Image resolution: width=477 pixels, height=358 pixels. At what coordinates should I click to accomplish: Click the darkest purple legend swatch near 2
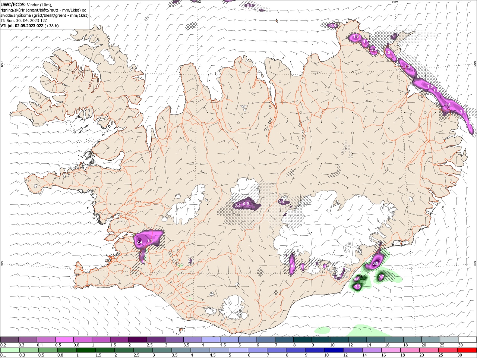137,340
